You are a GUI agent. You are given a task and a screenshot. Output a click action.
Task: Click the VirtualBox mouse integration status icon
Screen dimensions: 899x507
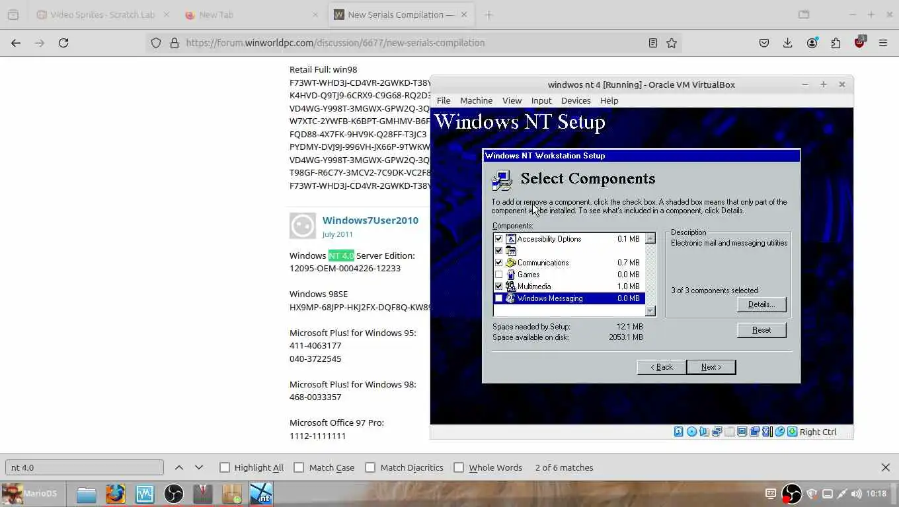[780, 432]
